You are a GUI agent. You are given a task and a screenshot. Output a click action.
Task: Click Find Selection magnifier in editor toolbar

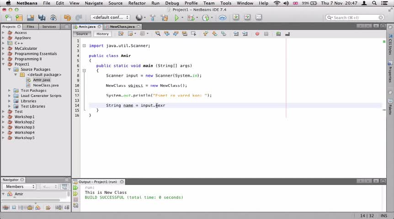pos(158,34)
